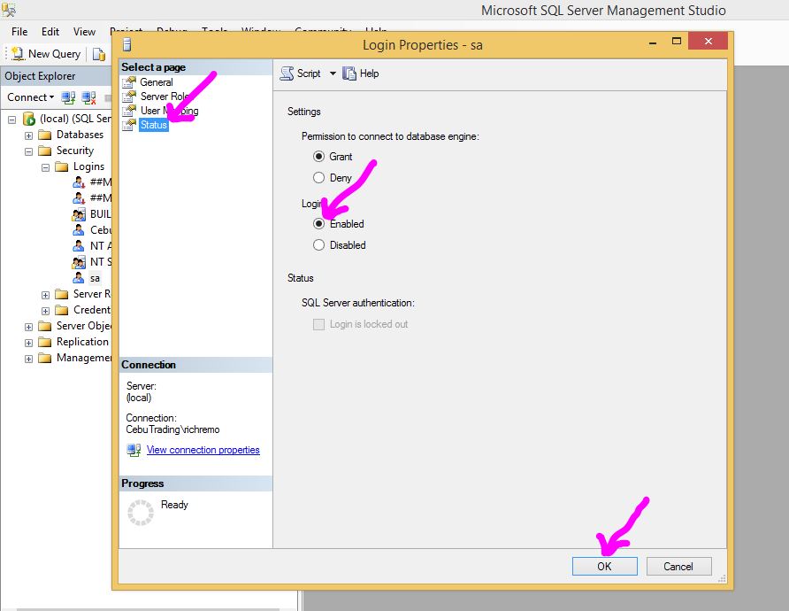Viewport: 789px width, 611px height.
Task: Open the File menu
Action: [19, 32]
